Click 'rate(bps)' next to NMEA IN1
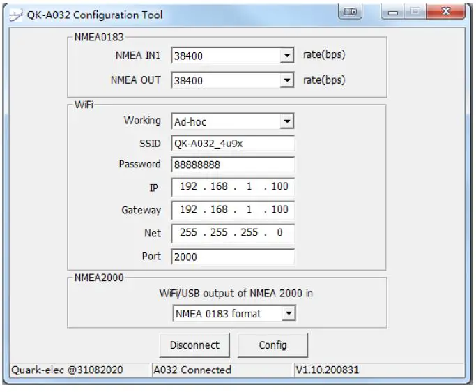The image size is (476, 392). pos(324,55)
